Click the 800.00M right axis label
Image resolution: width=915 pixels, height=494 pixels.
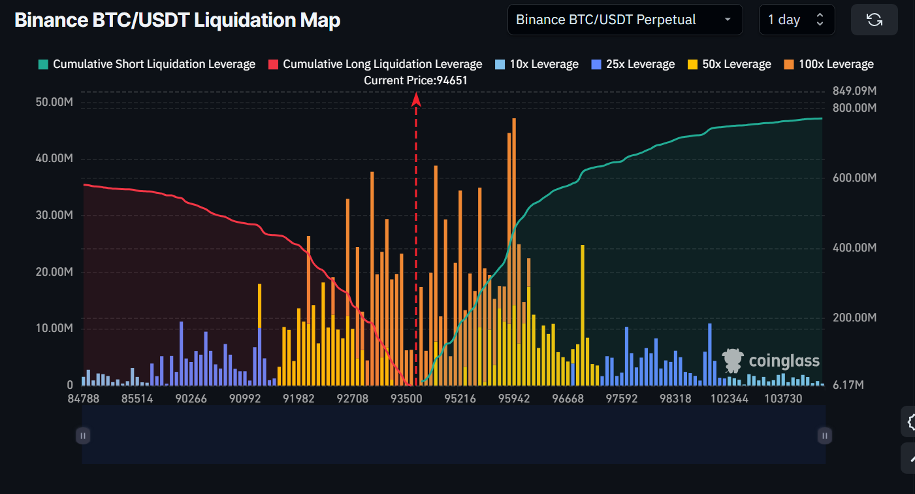tap(854, 108)
